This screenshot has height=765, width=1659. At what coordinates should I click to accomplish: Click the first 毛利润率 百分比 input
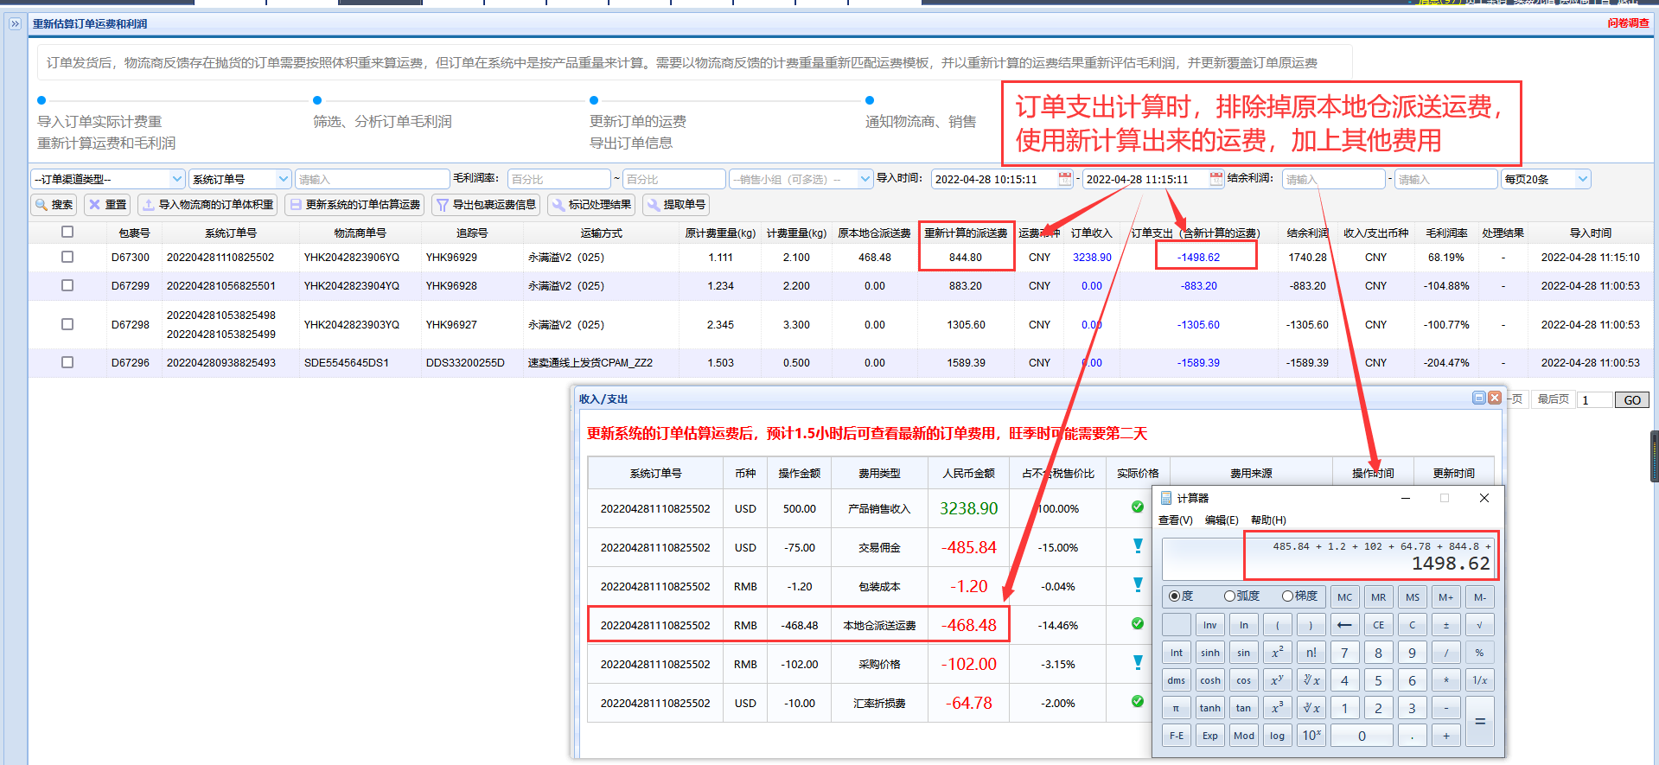[559, 179]
